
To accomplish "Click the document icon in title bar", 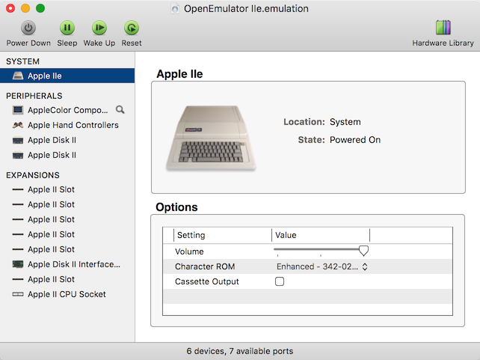I will pyautogui.click(x=175, y=9).
